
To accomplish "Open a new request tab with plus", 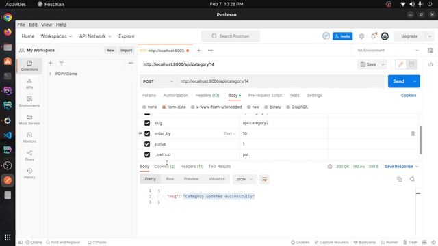I will point(198,50).
